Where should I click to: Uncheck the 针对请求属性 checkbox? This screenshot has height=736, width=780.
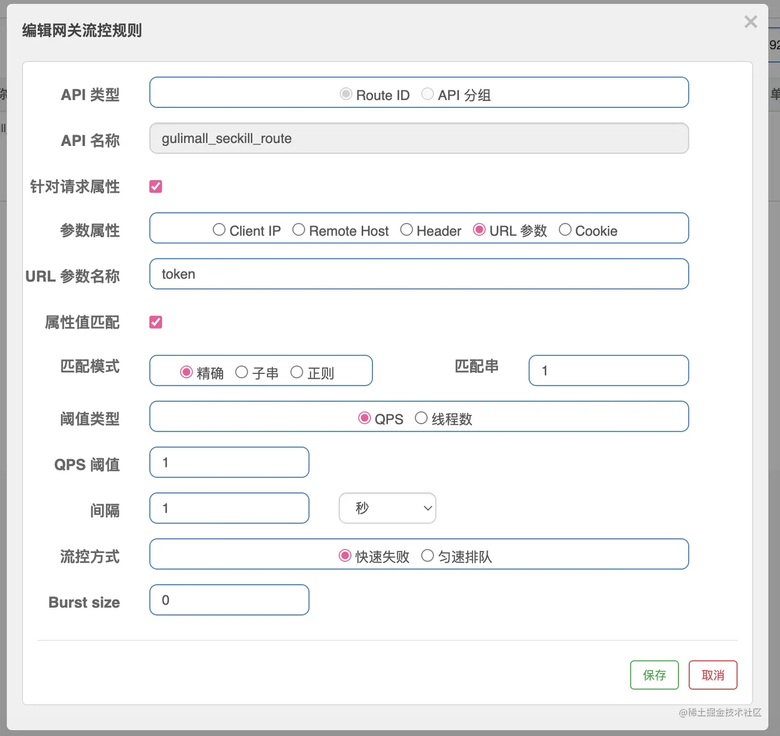(x=155, y=186)
